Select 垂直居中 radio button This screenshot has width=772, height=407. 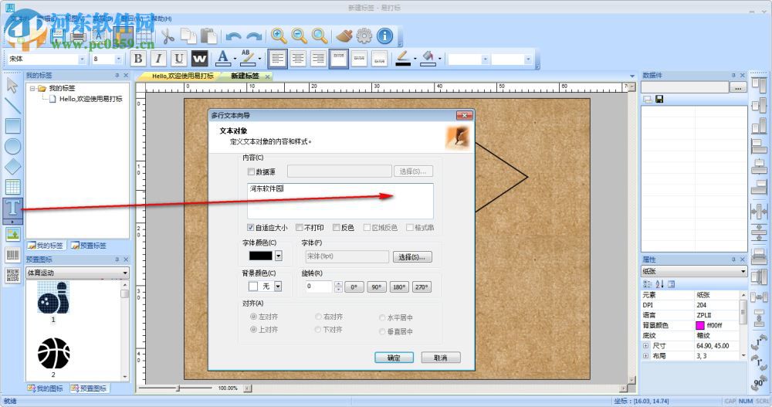coord(382,331)
